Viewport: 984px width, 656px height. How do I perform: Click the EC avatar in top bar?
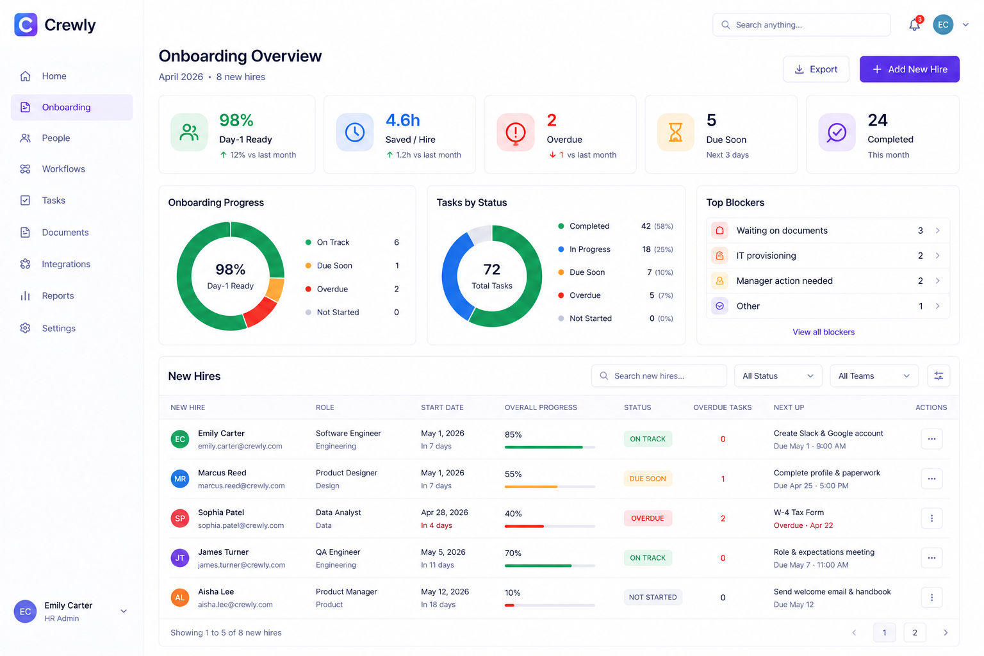(x=943, y=25)
